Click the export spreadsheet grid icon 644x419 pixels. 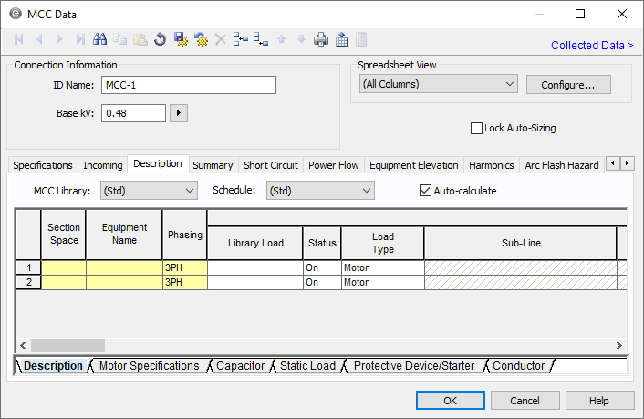(341, 39)
